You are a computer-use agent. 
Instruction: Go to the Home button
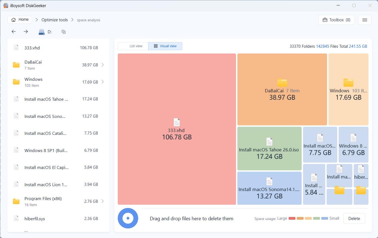(20, 20)
